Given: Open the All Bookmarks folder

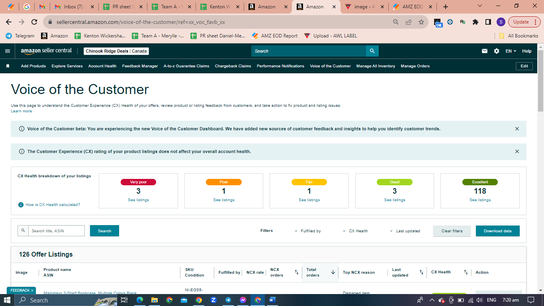Looking at the screenshot, I should [x=519, y=36].
